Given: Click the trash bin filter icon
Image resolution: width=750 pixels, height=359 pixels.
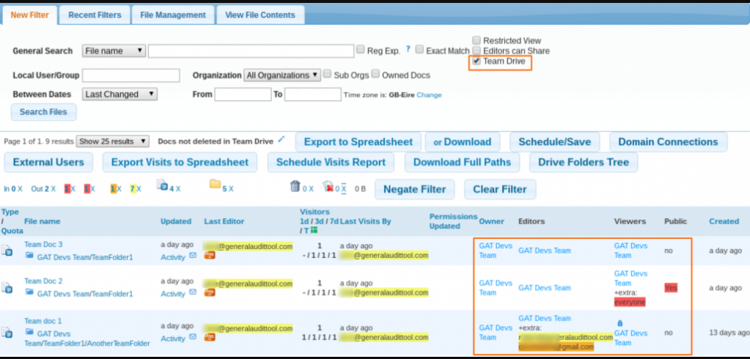Looking at the screenshot, I should tap(295, 187).
